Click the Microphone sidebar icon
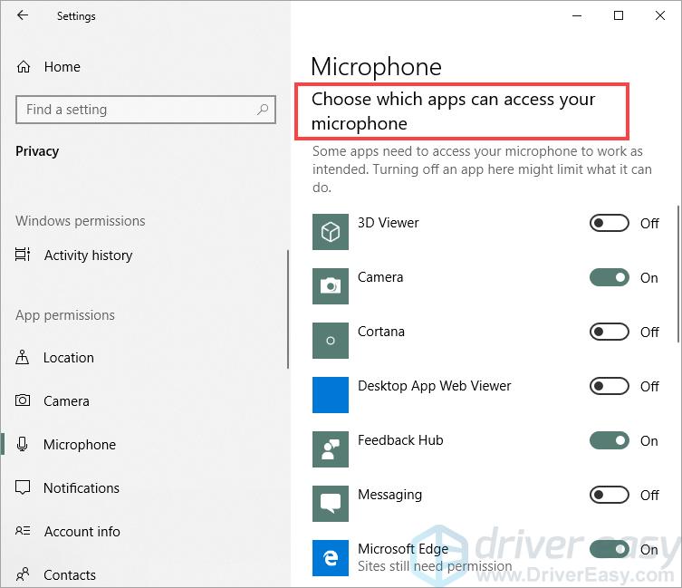The height and width of the screenshot is (588, 682). tap(22, 444)
